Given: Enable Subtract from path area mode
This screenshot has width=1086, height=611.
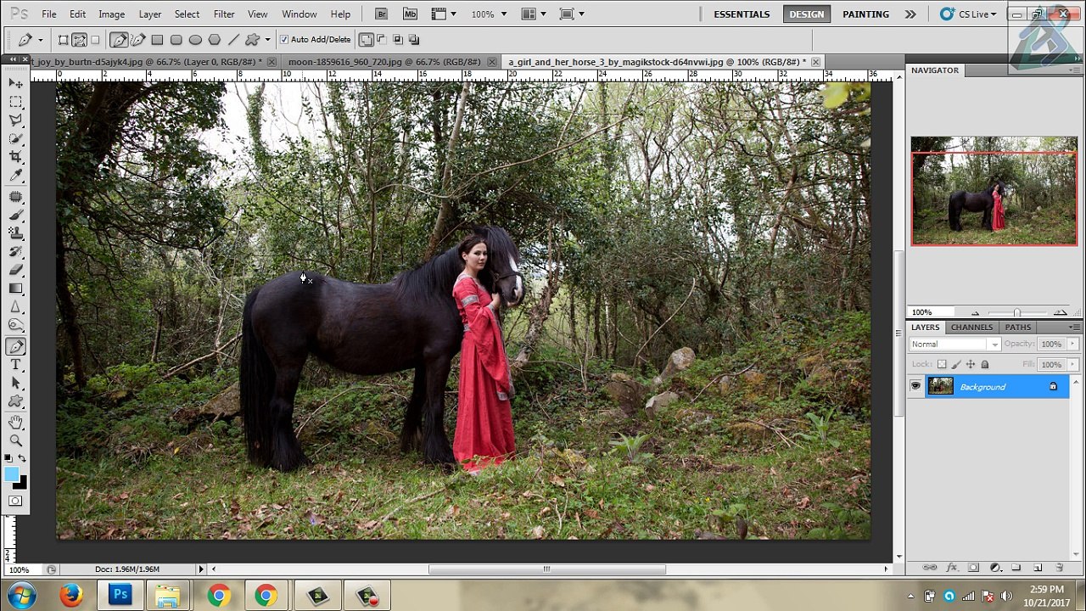Looking at the screenshot, I should tap(382, 40).
